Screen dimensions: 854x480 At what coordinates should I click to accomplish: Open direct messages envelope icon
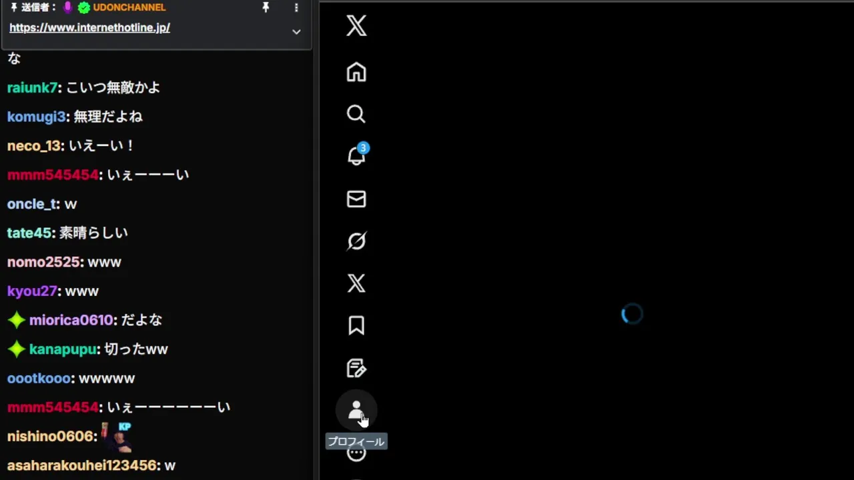356,199
